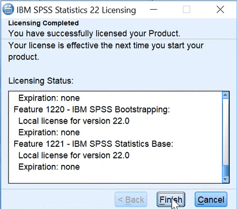Click the 'Licensing Status:' label
237x209 pixels.
click(41, 81)
